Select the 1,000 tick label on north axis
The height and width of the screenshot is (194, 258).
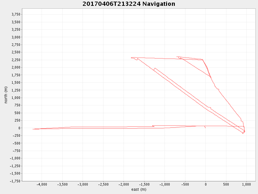16,98
